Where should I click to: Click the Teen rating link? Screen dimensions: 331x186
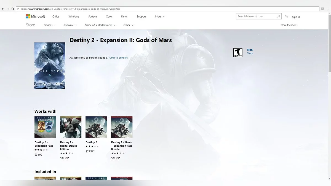[x=250, y=50]
